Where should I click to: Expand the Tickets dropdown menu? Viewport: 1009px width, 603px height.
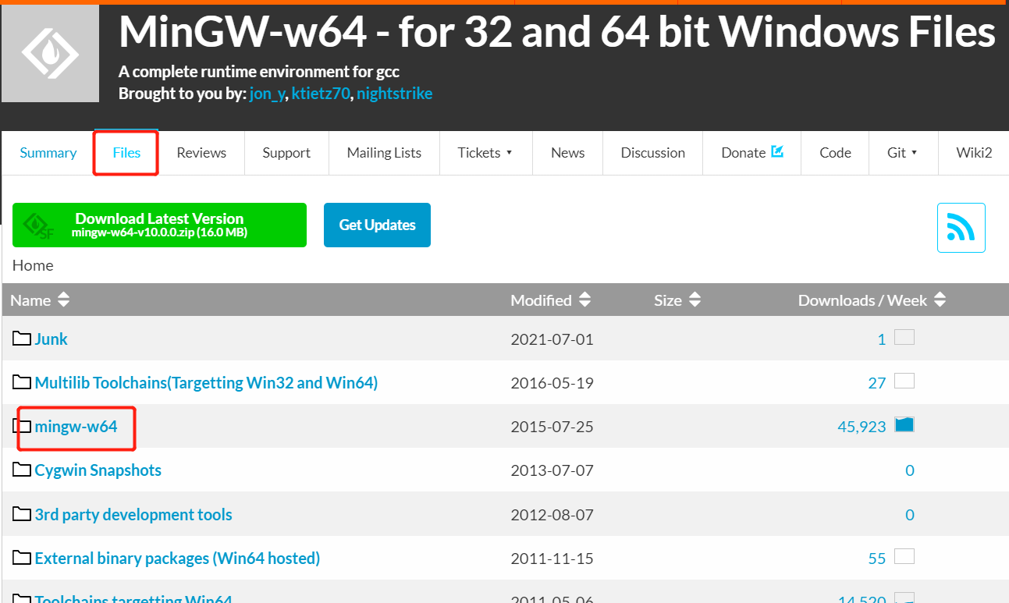click(485, 153)
